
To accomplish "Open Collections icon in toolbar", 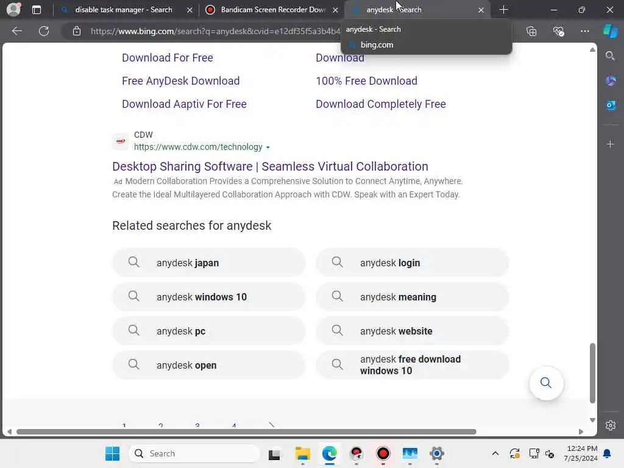I will pyautogui.click(x=531, y=31).
